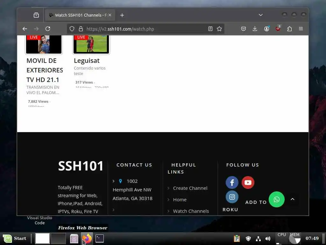Open the Watch Channels footer link
326x245 pixels.
click(x=191, y=211)
